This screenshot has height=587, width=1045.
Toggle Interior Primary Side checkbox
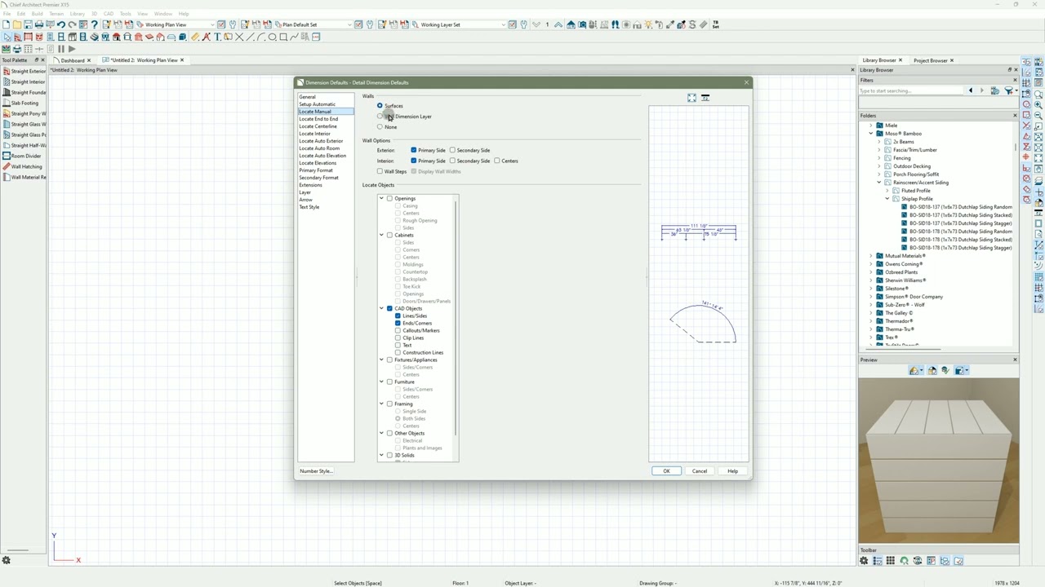pyautogui.click(x=414, y=161)
